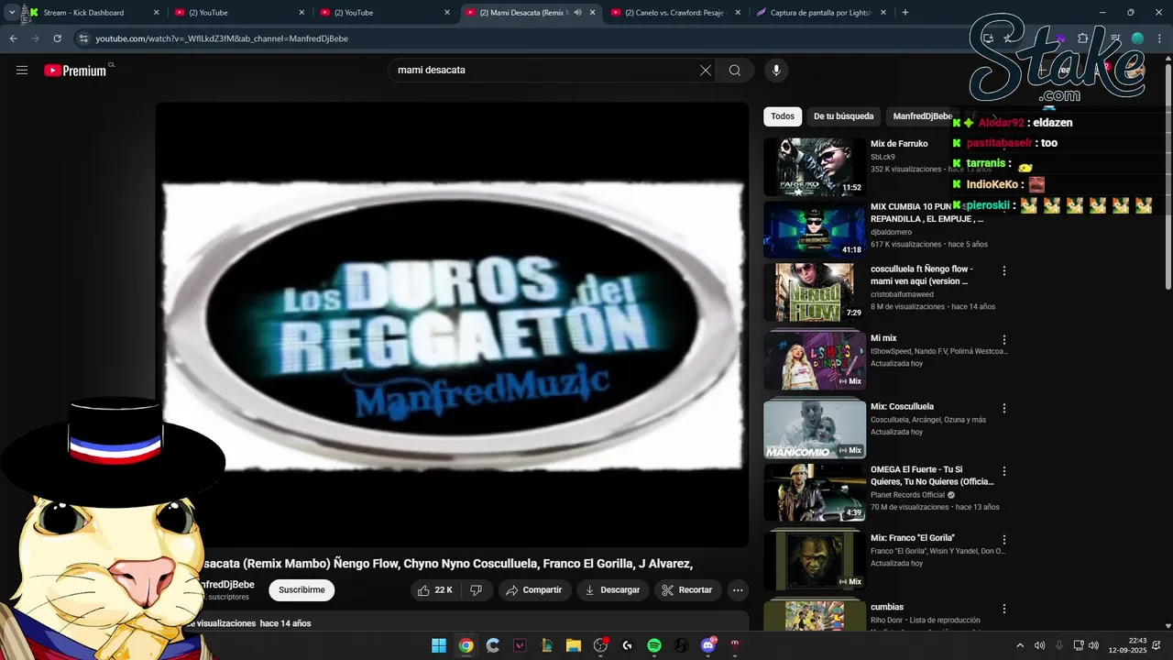Close the Stream - Kick Dashboard tab
The image size is (1173, 660).
pyautogui.click(x=156, y=13)
